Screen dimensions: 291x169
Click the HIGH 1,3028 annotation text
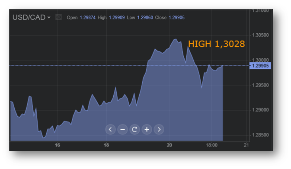217,44
